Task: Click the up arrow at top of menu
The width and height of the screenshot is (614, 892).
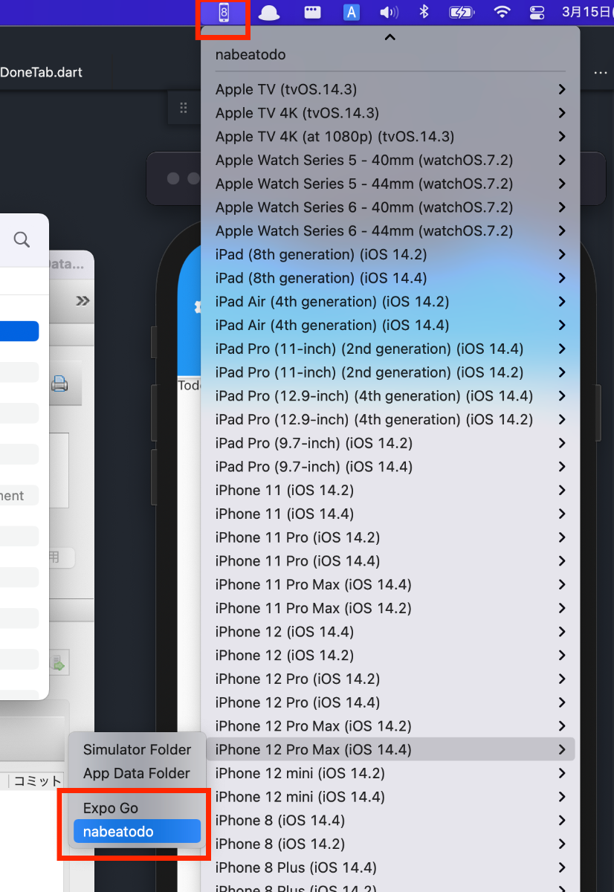Action: point(390,36)
